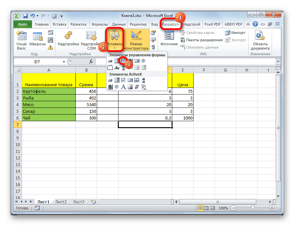
Task: Select the Button form control
Action: coord(110,61)
